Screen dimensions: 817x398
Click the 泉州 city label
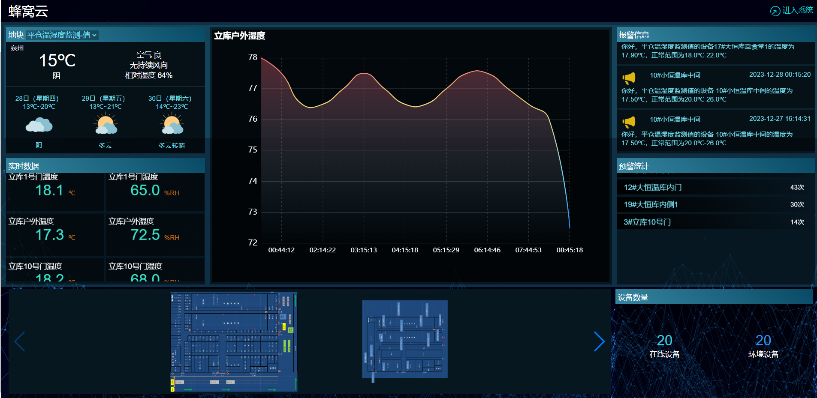coord(17,48)
